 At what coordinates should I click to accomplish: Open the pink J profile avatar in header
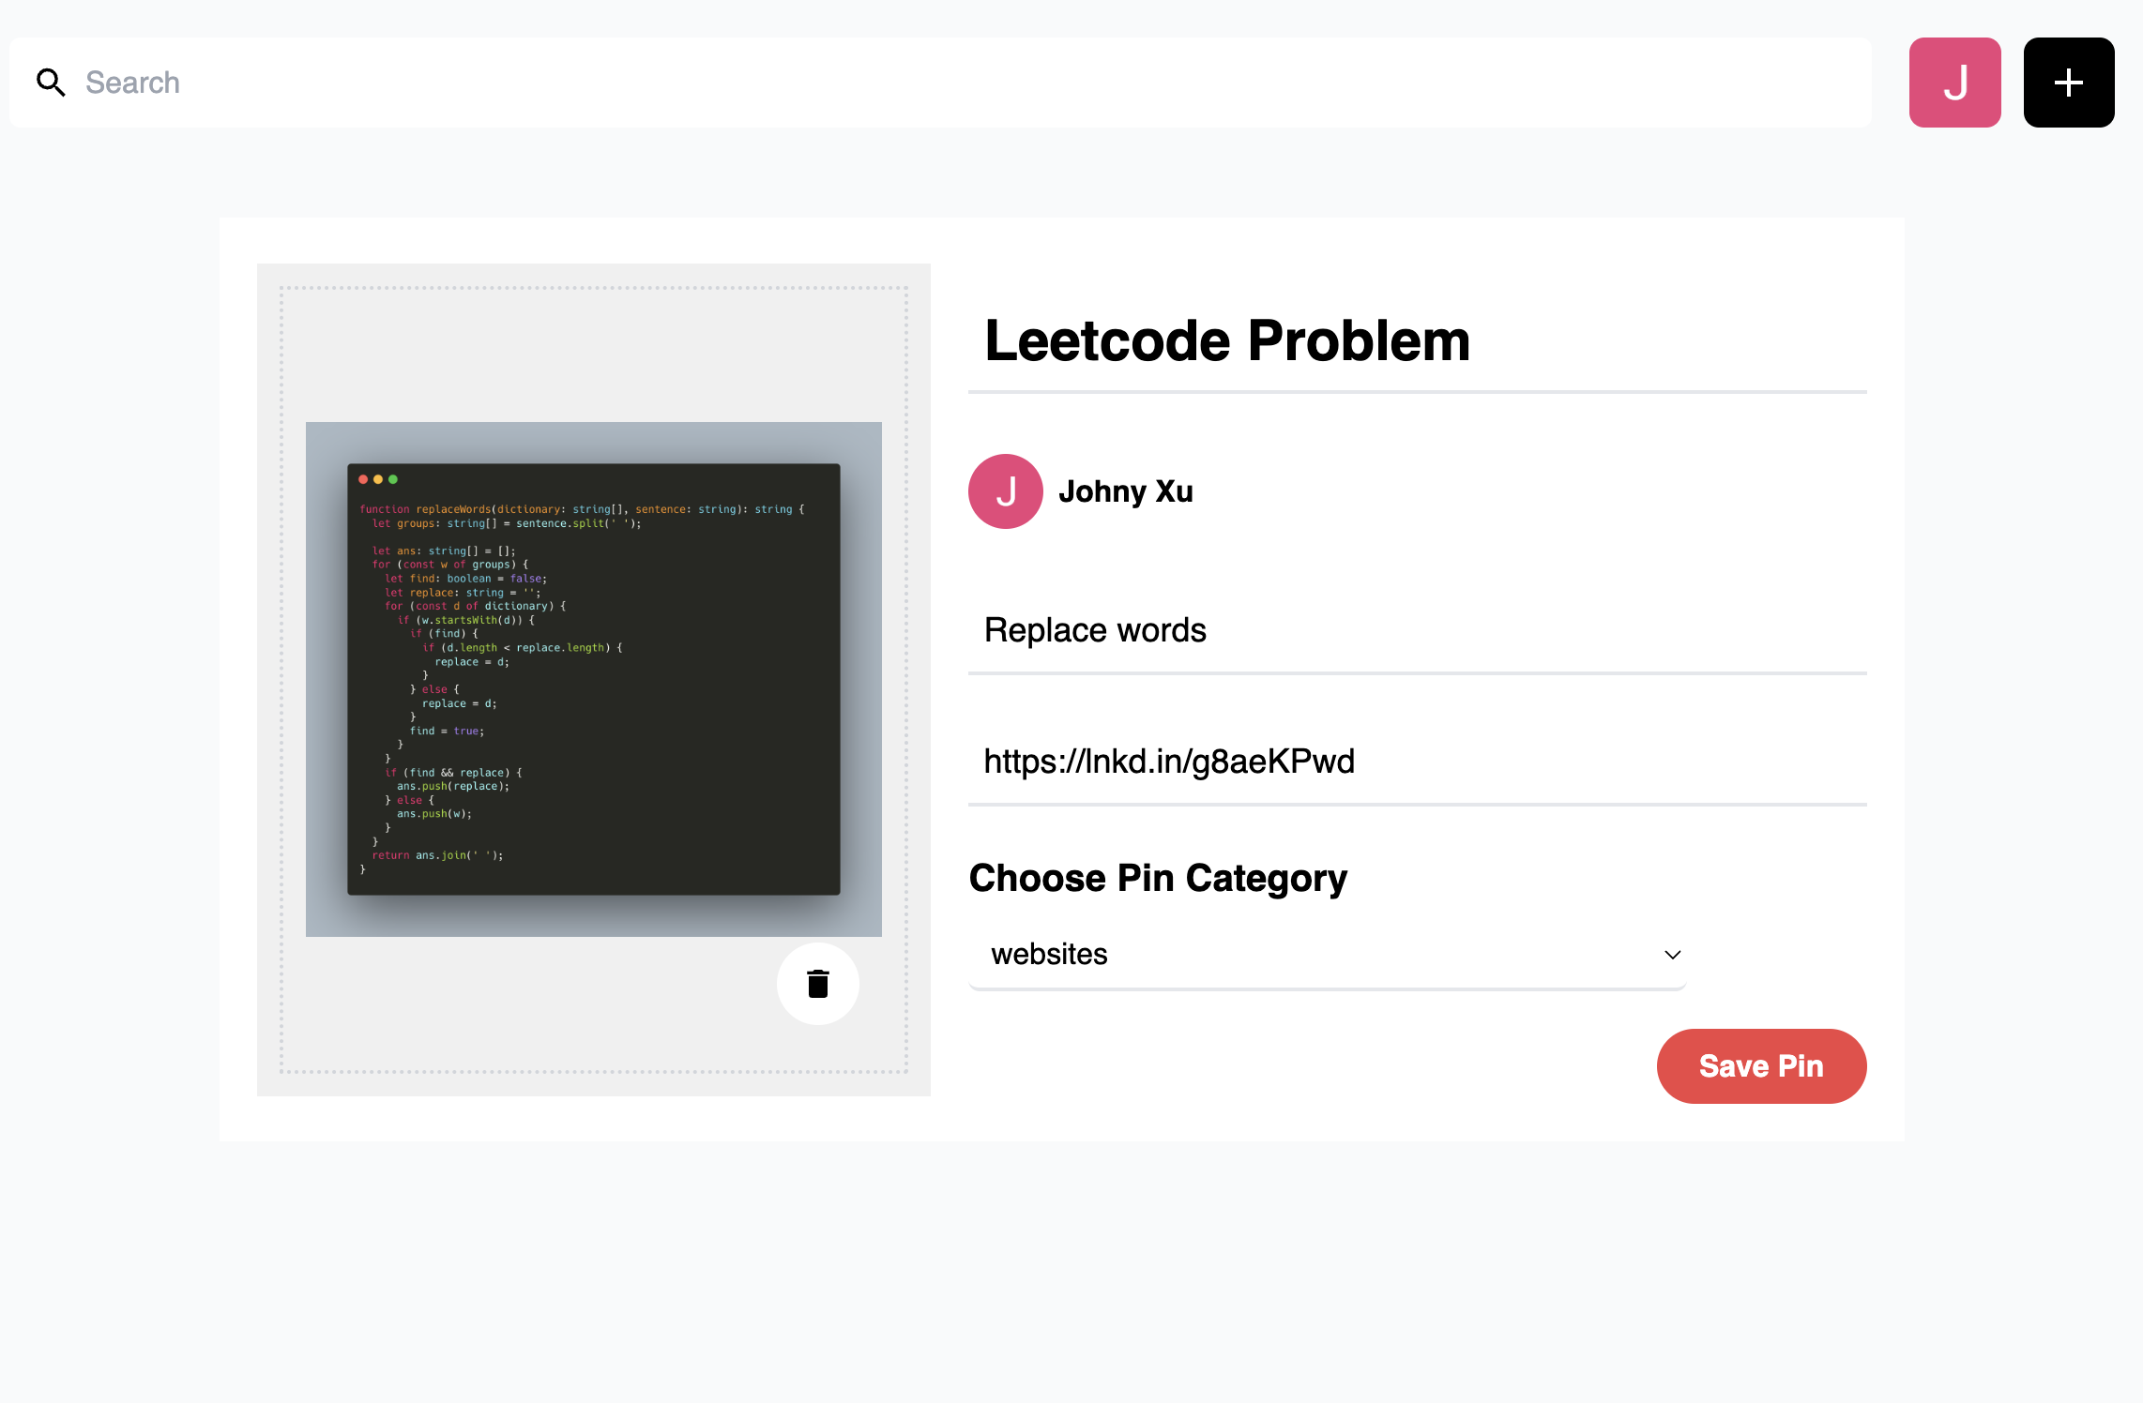pyautogui.click(x=1954, y=83)
